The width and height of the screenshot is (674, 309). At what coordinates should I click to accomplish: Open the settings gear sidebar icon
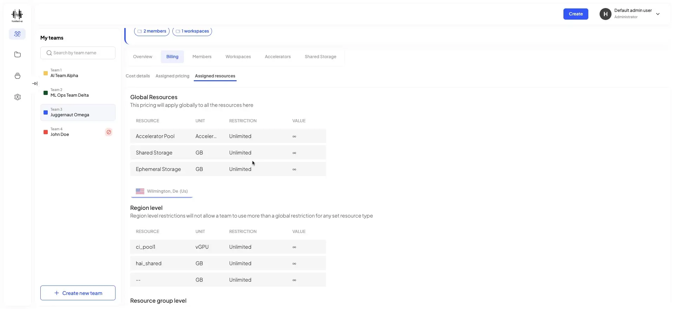[x=18, y=97]
